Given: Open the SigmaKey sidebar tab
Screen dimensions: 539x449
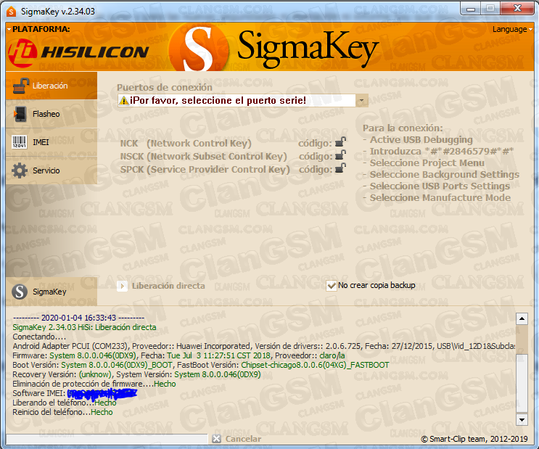Looking at the screenshot, I should click(x=52, y=292).
